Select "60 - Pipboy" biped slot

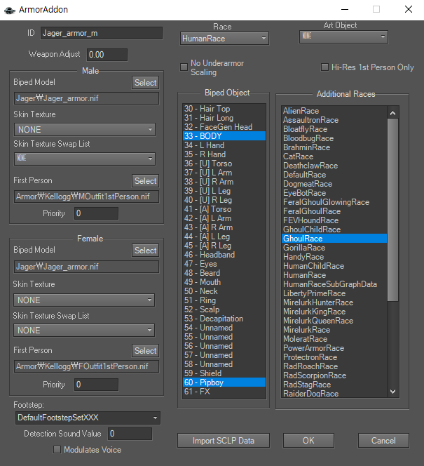[224, 382]
